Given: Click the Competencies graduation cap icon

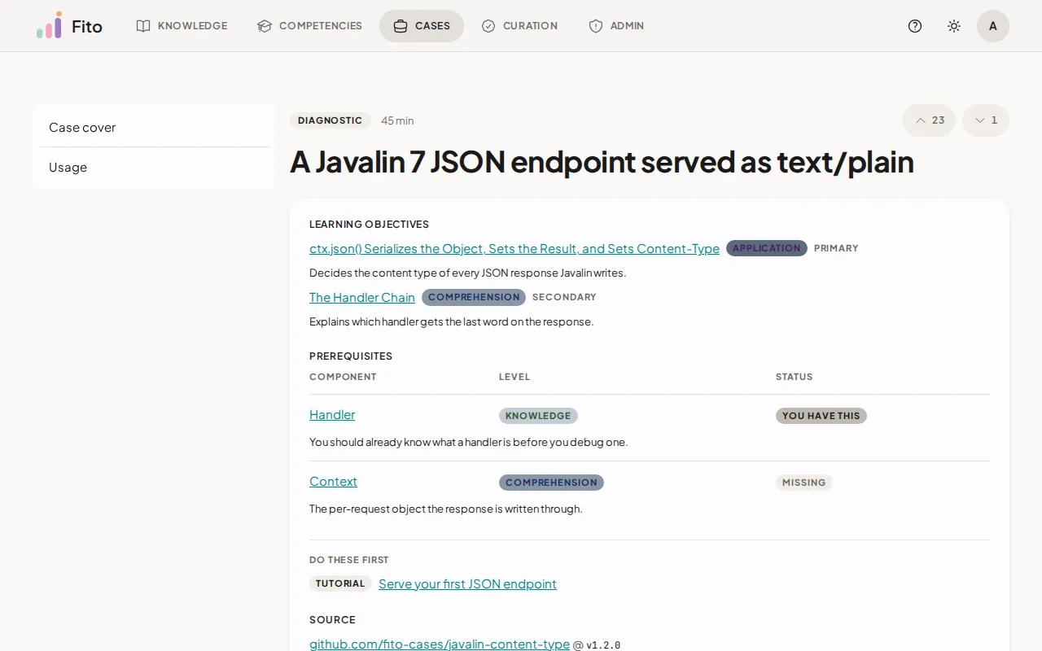Looking at the screenshot, I should tap(265, 26).
